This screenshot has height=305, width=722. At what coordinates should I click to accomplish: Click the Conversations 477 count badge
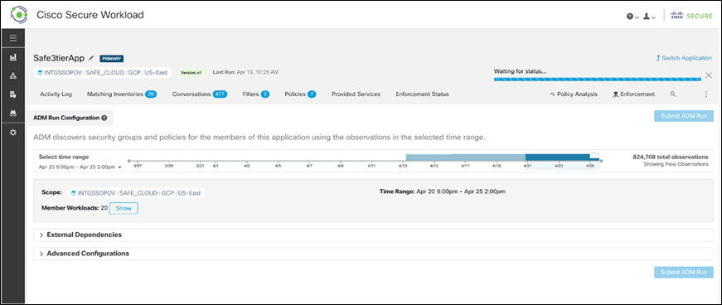[x=220, y=94]
